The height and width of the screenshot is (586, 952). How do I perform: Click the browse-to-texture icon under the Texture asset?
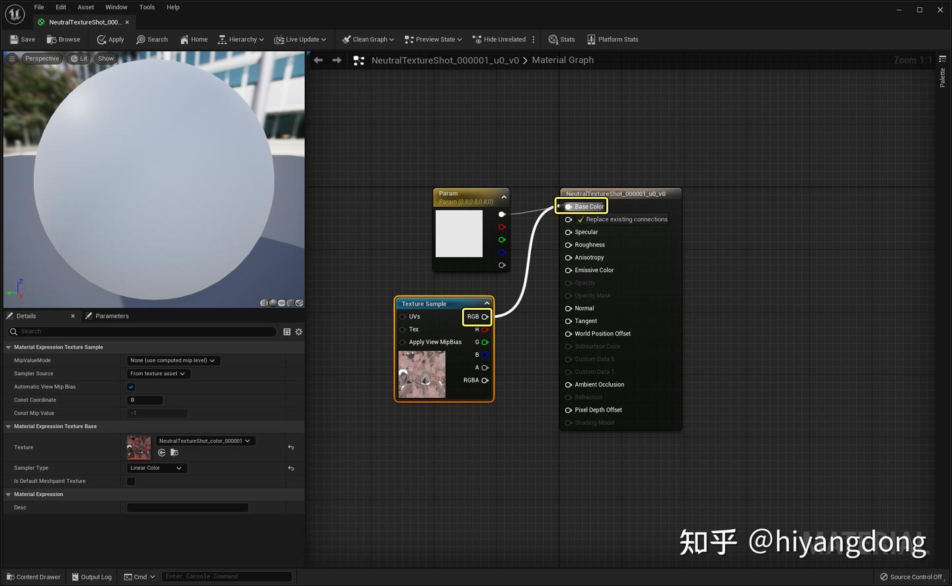[x=175, y=453]
